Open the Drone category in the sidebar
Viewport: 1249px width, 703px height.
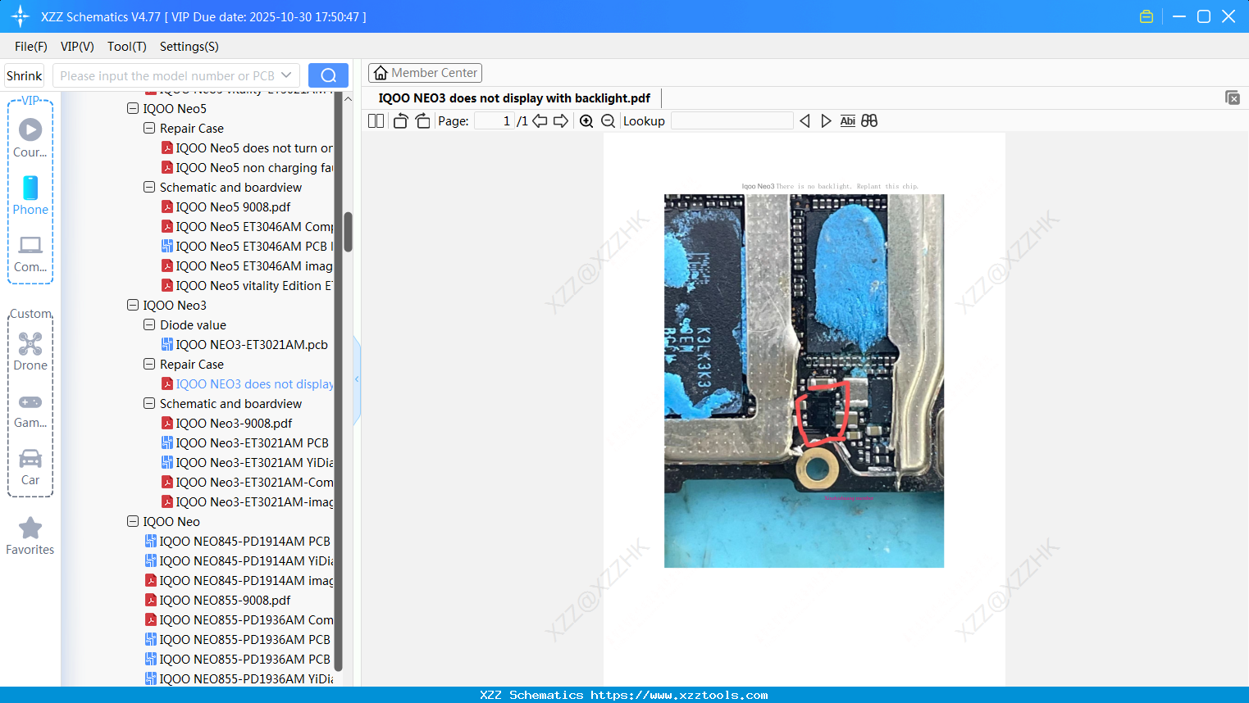[x=30, y=352]
